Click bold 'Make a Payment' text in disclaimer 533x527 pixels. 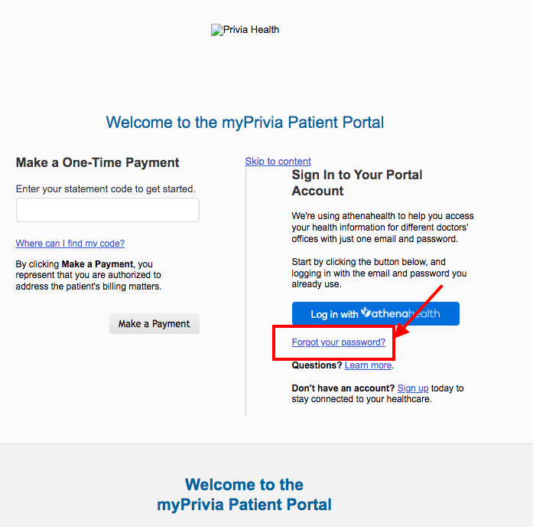click(97, 264)
